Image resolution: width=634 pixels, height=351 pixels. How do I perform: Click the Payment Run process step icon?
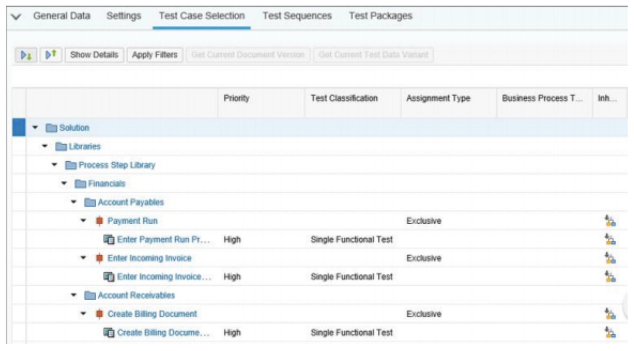[x=99, y=221]
